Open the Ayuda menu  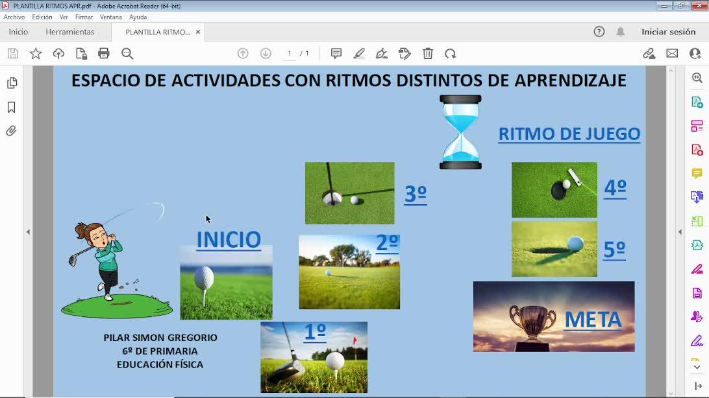[x=138, y=17]
